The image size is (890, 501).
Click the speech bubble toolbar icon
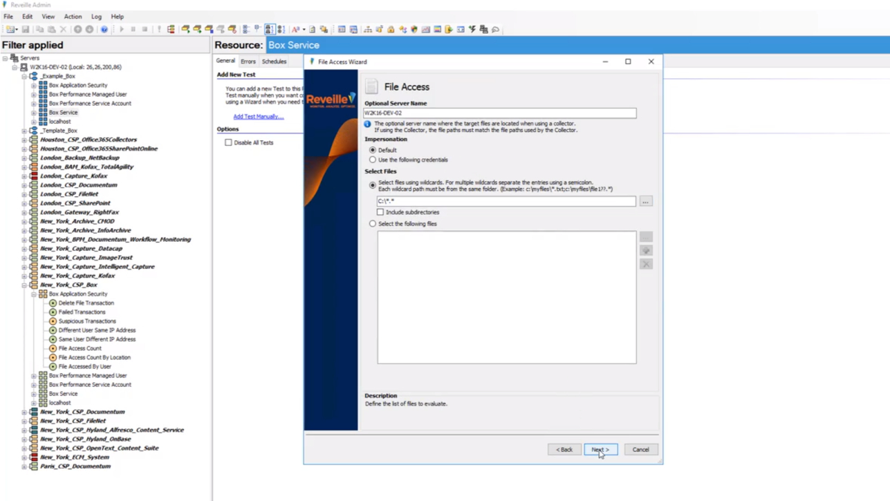point(496,30)
